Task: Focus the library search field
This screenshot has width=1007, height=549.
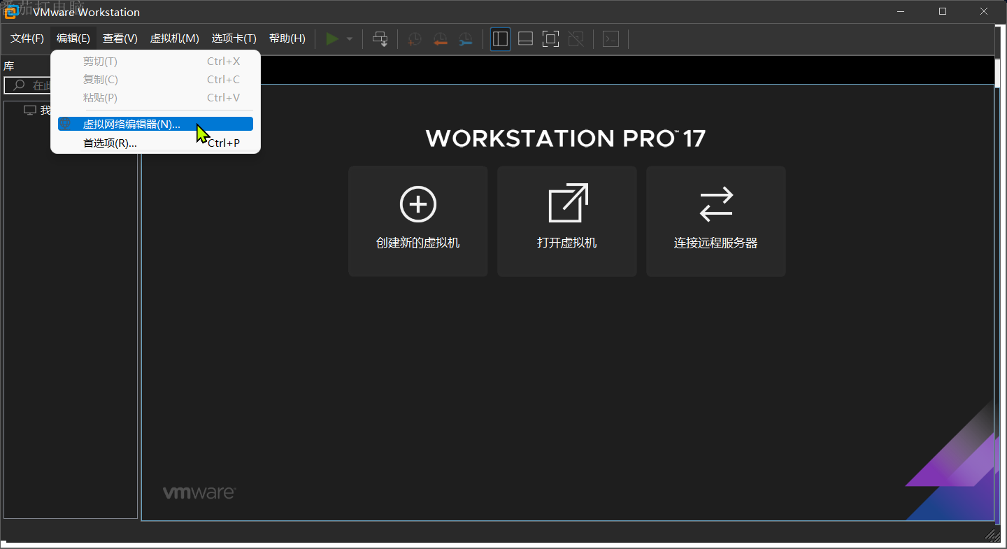Action: point(28,85)
